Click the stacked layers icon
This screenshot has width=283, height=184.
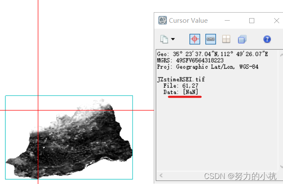pos(242,39)
